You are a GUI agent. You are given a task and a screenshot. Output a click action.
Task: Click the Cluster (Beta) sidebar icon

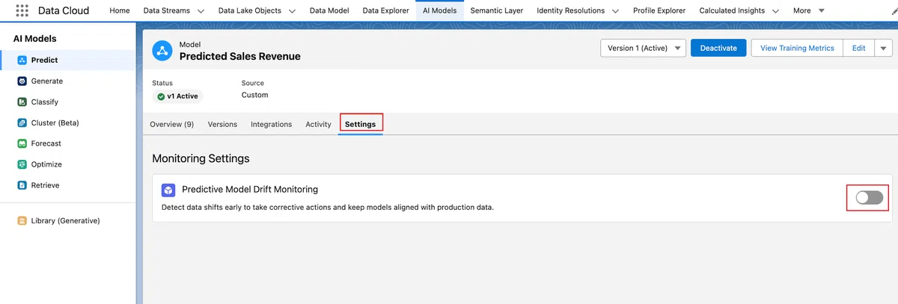[22, 123]
